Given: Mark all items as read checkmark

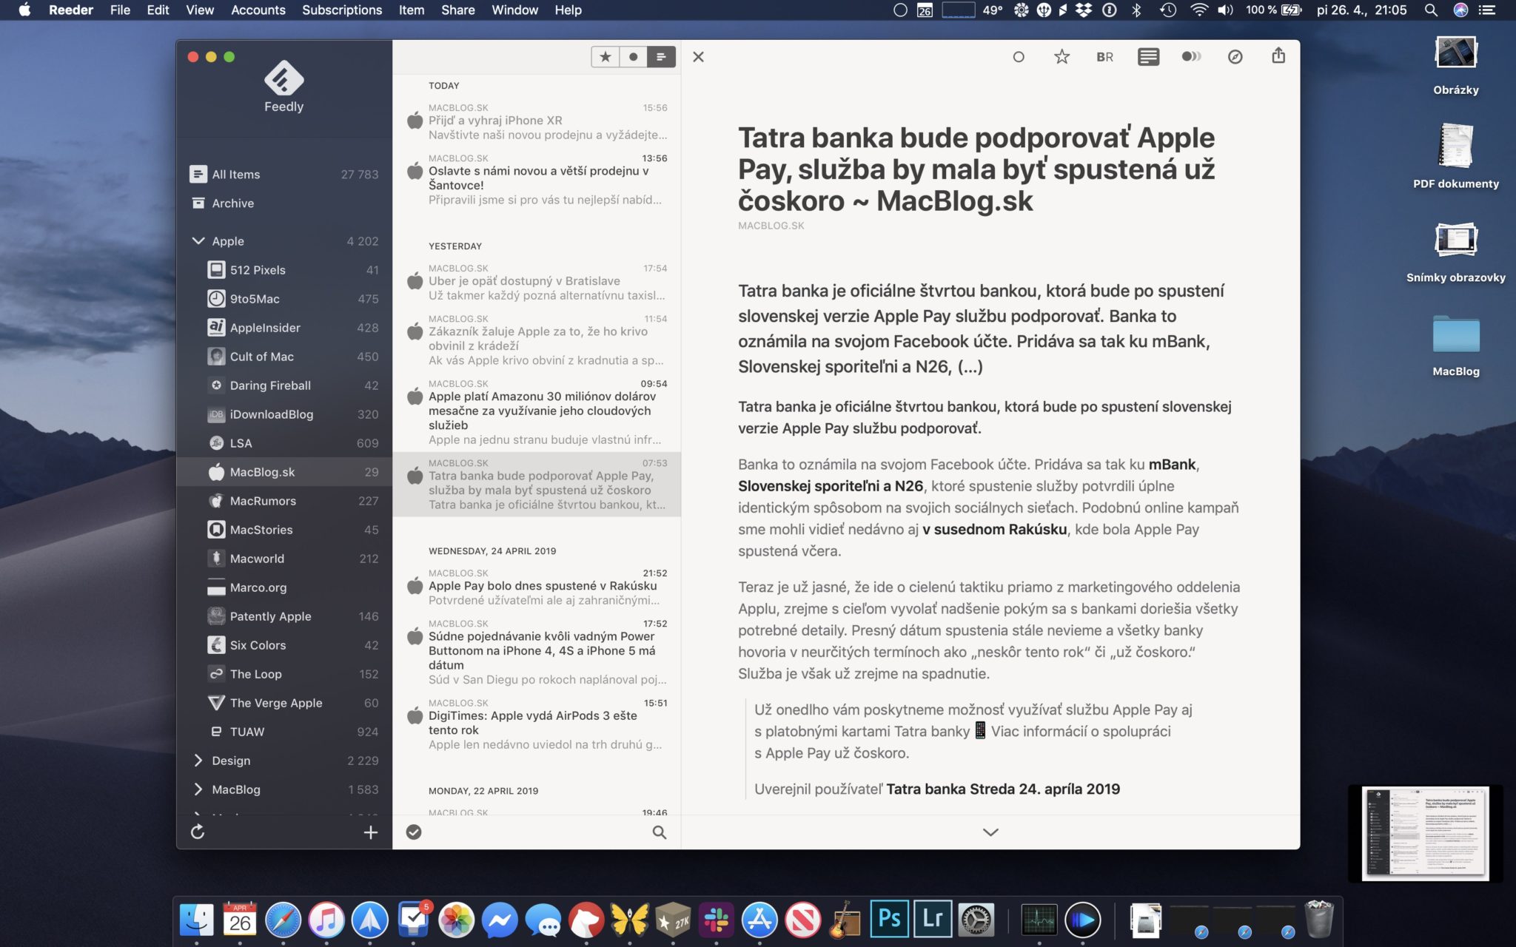Looking at the screenshot, I should click(414, 832).
